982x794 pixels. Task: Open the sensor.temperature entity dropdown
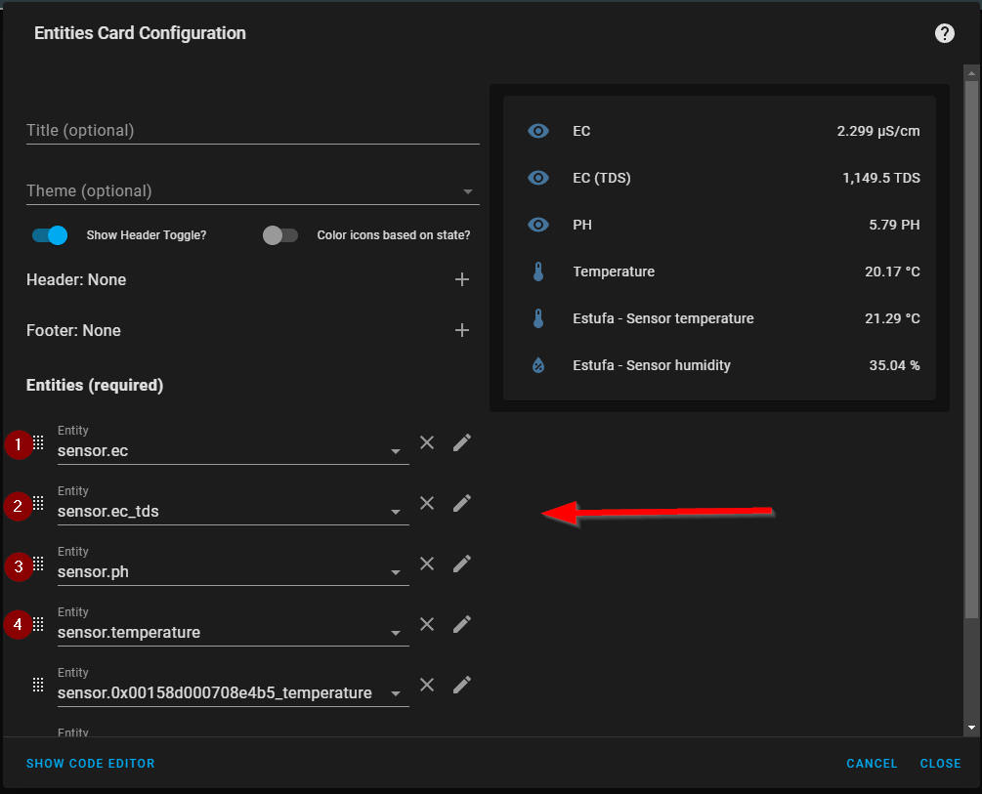396,633
